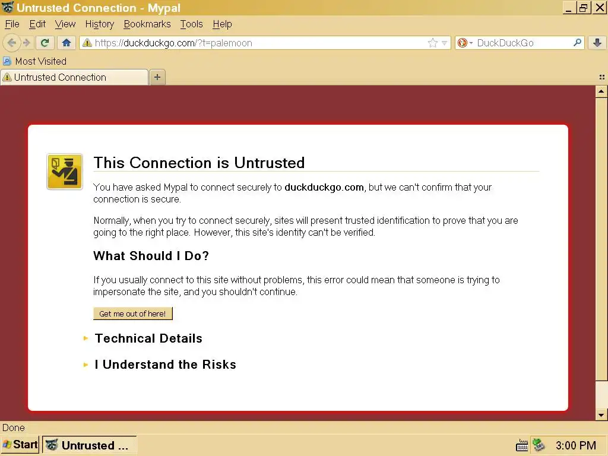
Task: Open the Tools menu
Action: (192, 24)
